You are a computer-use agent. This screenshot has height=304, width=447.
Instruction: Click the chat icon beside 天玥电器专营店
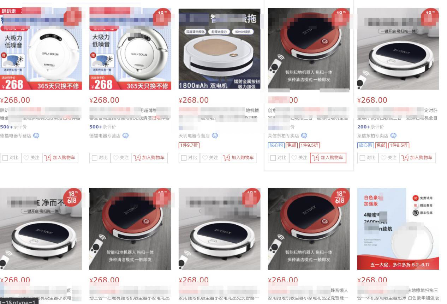(x=215, y=135)
